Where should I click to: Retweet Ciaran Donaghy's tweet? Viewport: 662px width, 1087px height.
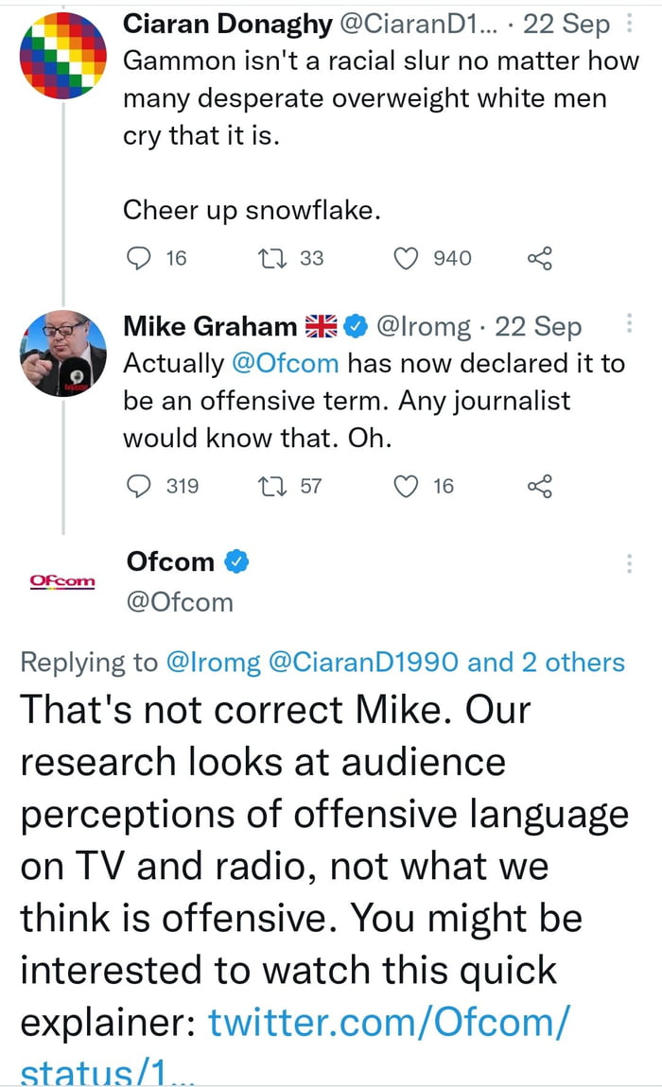click(x=273, y=257)
